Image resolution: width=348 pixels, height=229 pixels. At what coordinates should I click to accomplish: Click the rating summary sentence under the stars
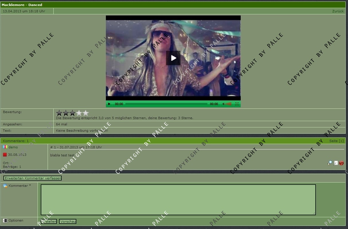[125, 118]
